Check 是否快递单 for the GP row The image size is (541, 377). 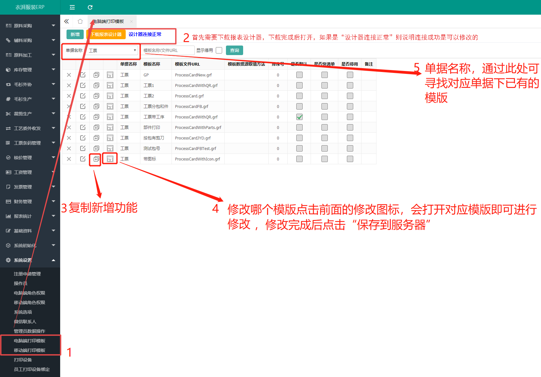coord(324,75)
